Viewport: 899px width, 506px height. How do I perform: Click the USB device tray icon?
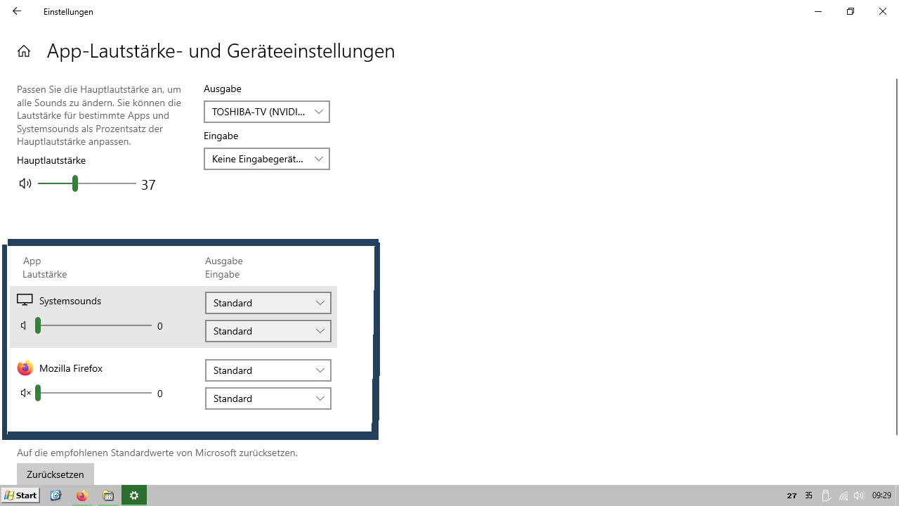click(826, 495)
